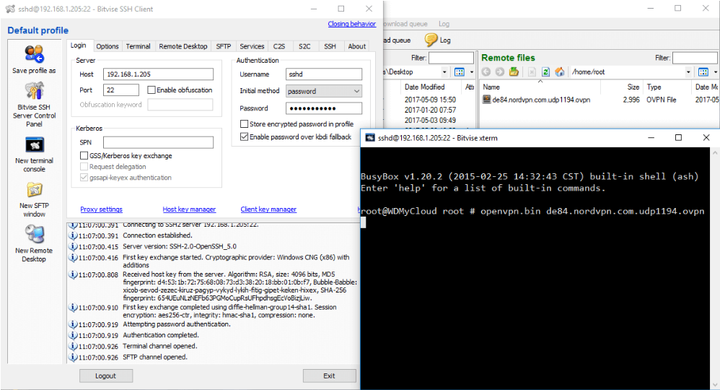Click the Log speech bubble icon
Image resolution: width=720 pixels, height=390 pixels.
coord(431,40)
